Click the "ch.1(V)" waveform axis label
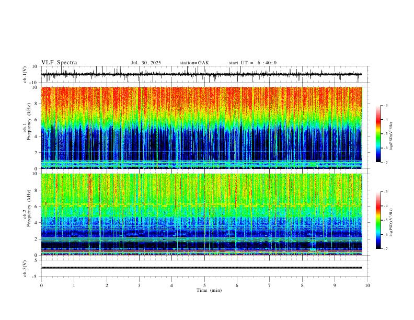This screenshot has width=414, height=320. pyautogui.click(x=25, y=74)
